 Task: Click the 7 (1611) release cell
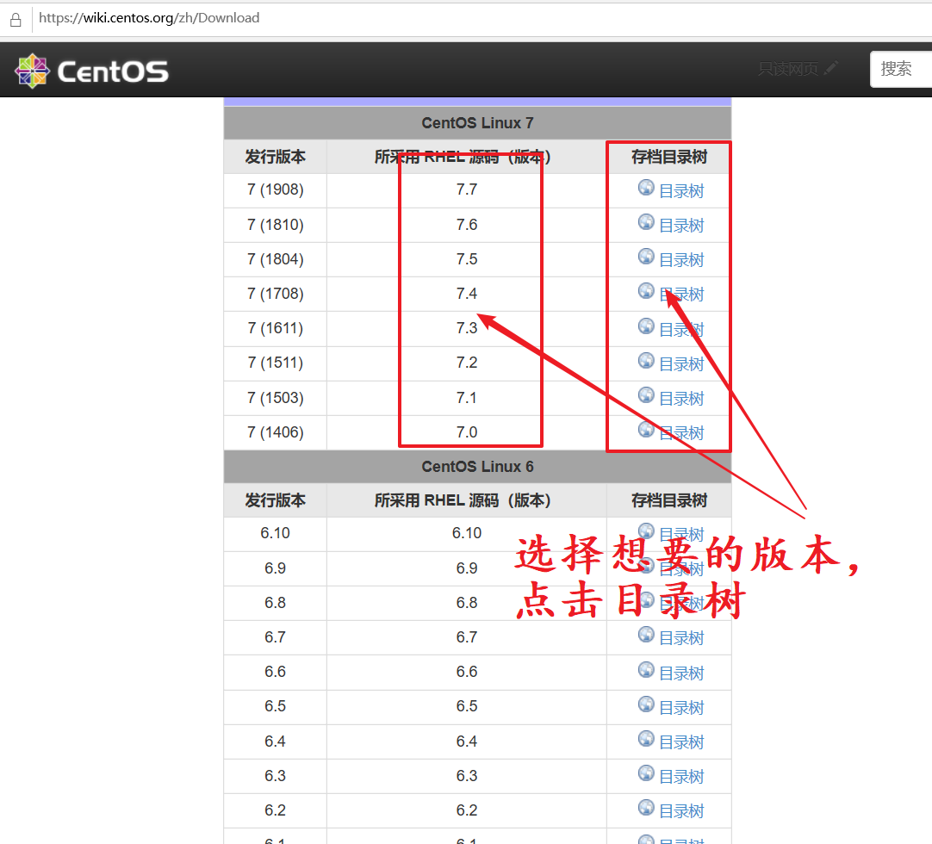(x=275, y=328)
